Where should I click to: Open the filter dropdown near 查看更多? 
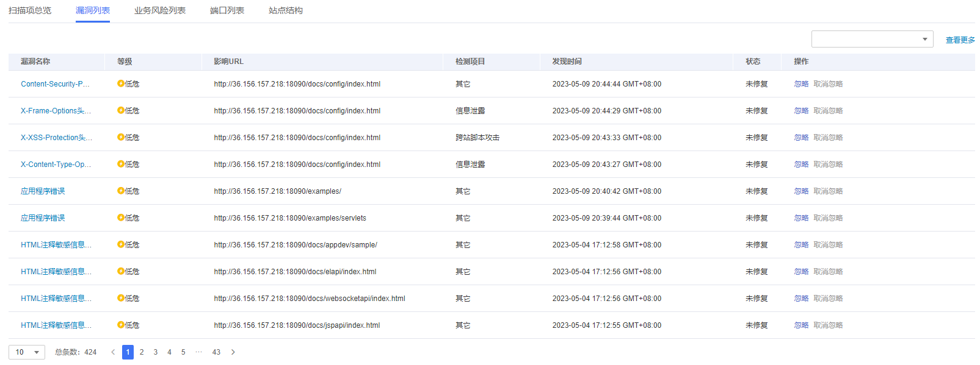(872, 39)
